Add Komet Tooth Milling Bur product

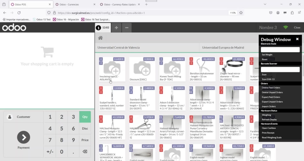172,69
